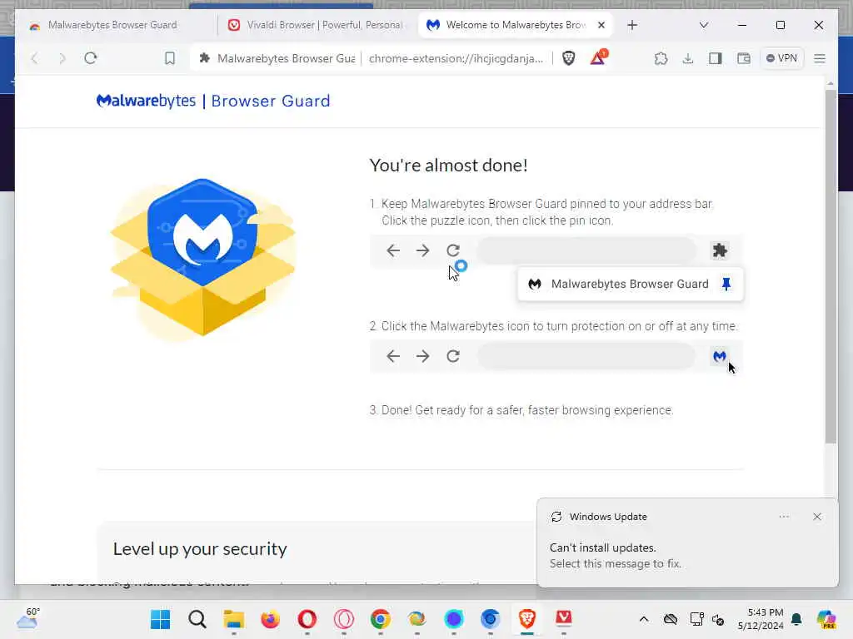Image resolution: width=853 pixels, height=639 pixels.
Task: Select the Windows Update notification message
Action: click(616, 556)
